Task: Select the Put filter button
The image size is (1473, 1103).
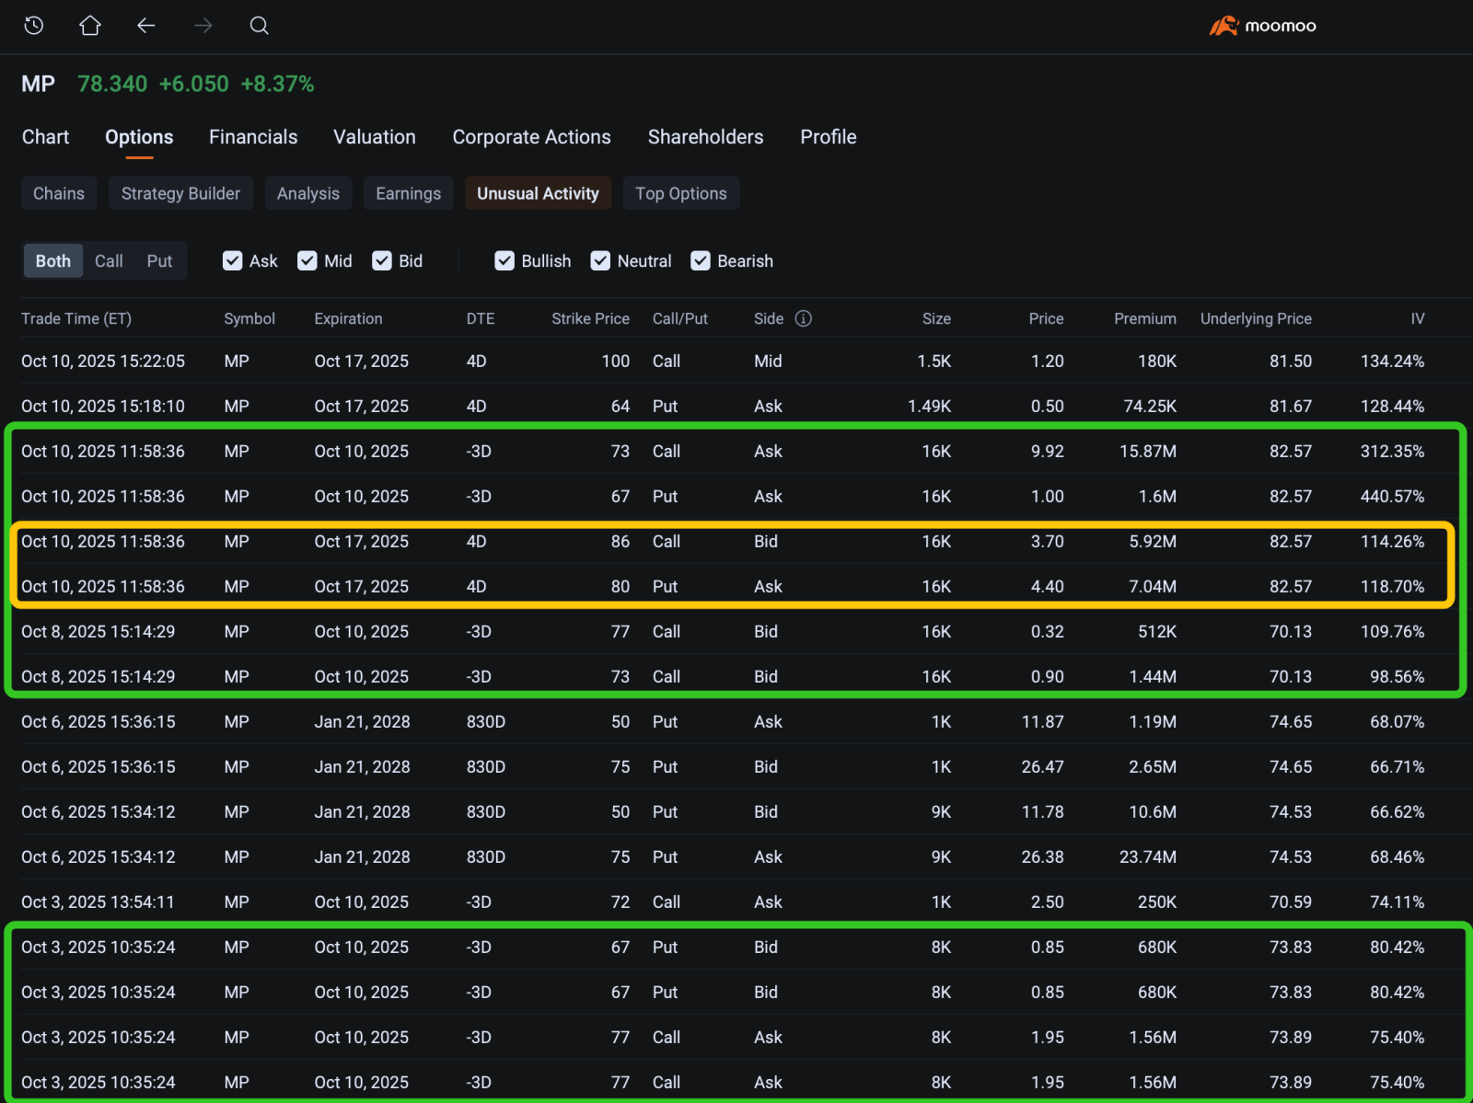Action: click(x=159, y=261)
